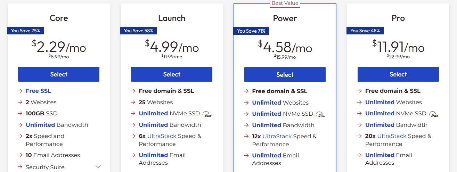Select the Power plan
Image resolution: width=457 pixels, height=172 pixels.
285,75
